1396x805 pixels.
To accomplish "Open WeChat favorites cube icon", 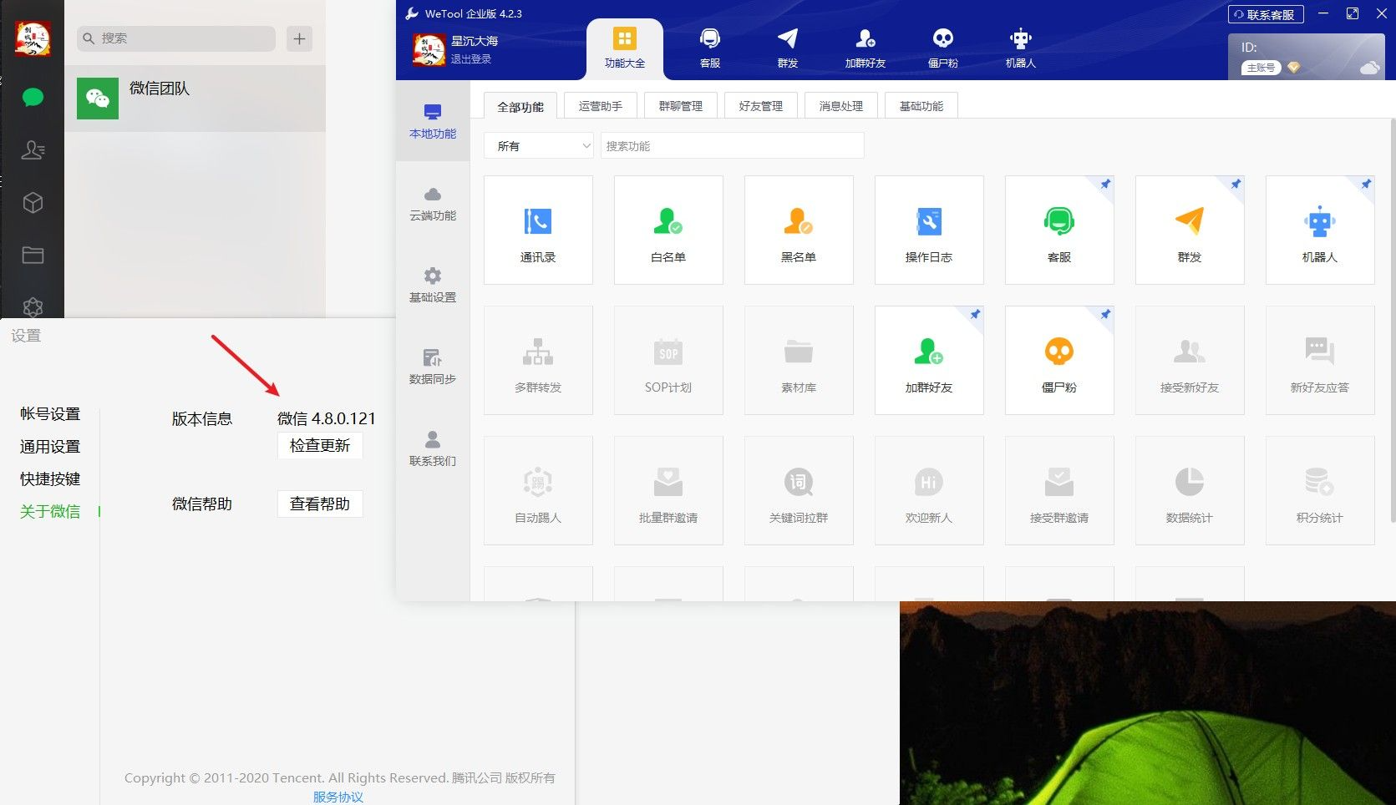I will 33,203.
